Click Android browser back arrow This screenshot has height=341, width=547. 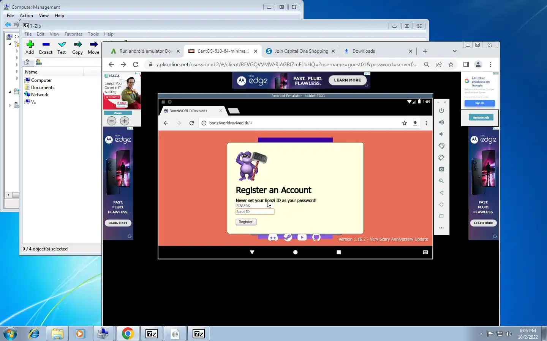coord(166,123)
